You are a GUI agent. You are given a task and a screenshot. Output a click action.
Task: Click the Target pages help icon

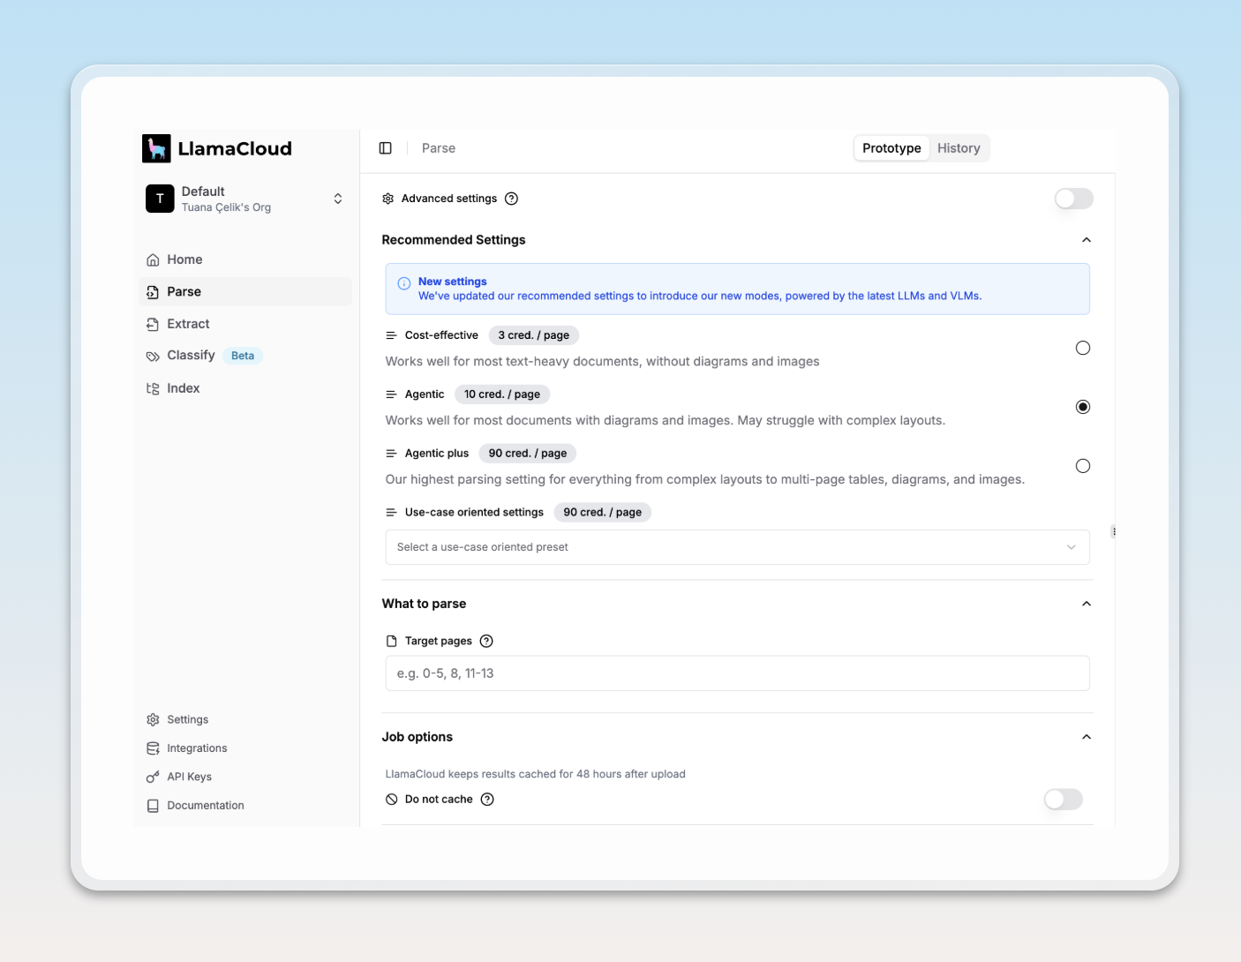[486, 641]
